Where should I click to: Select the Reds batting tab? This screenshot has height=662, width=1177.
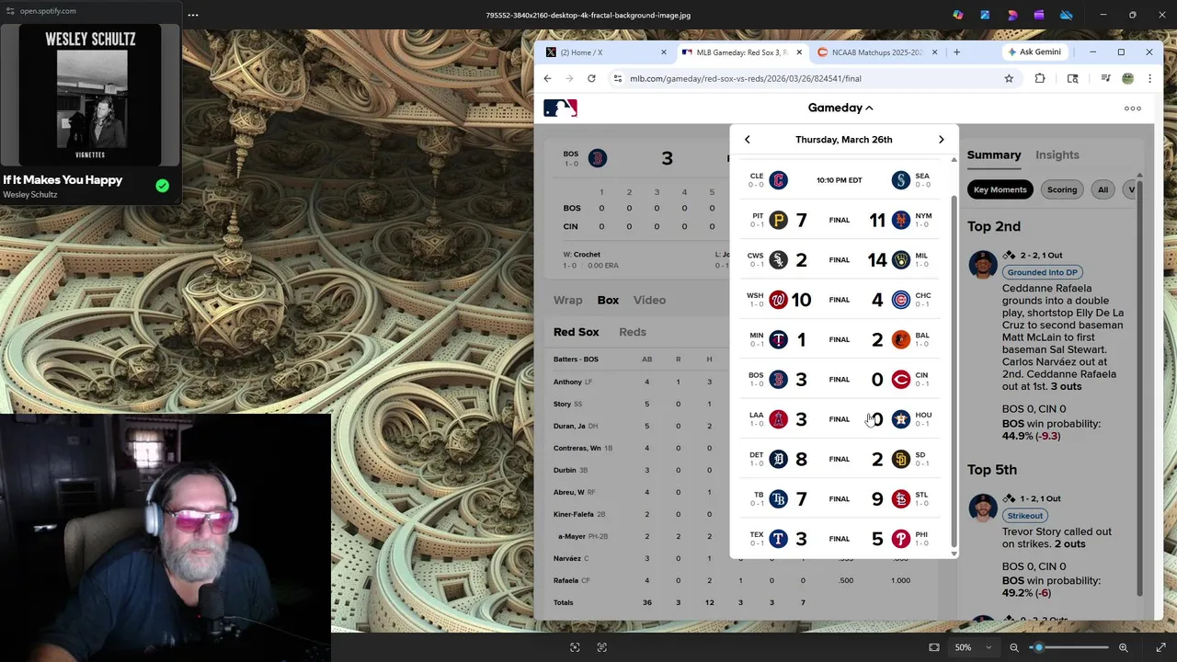tap(633, 332)
